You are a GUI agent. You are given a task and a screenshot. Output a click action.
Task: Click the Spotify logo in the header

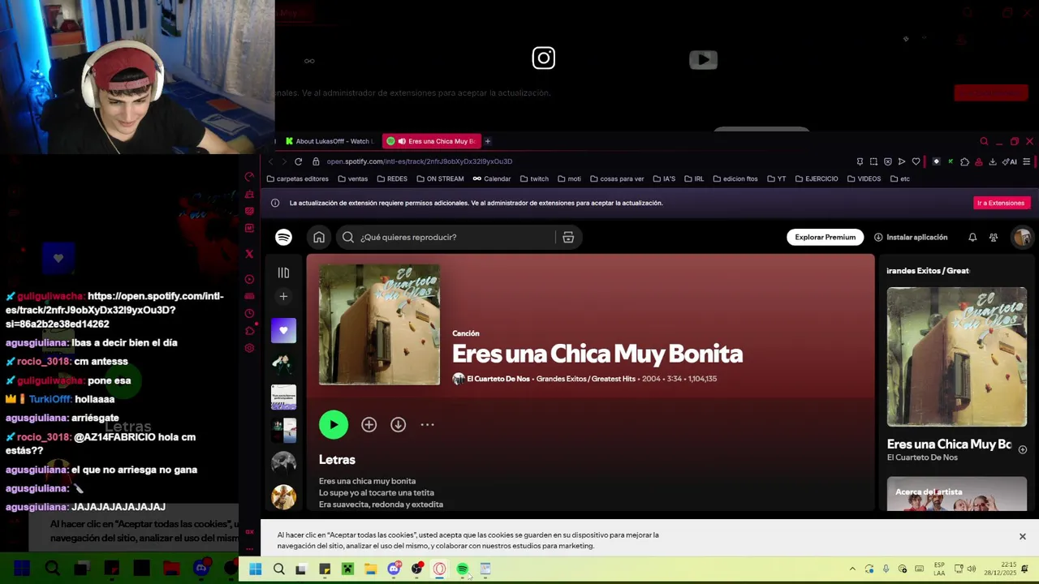pyautogui.click(x=283, y=237)
